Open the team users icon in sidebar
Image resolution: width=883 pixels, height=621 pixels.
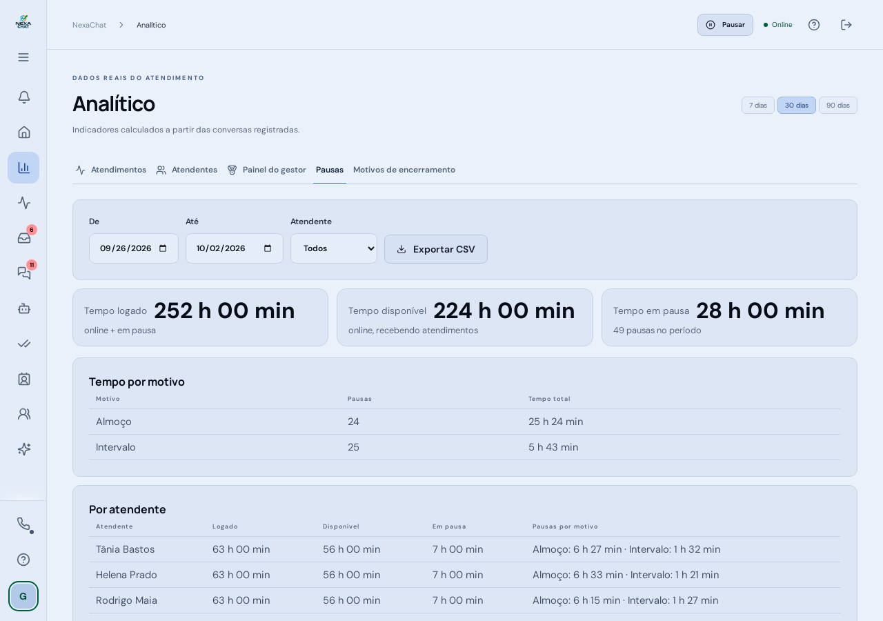[x=23, y=414]
